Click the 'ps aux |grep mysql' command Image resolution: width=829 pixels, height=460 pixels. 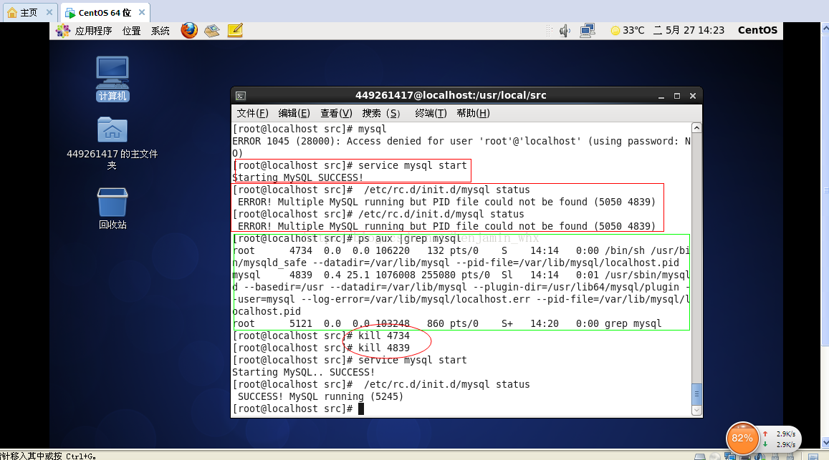[410, 238]
